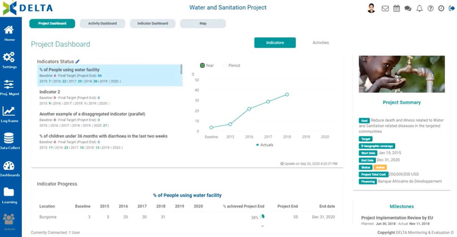Select the Year radio button
457x237 pixels.
(202, 65)
